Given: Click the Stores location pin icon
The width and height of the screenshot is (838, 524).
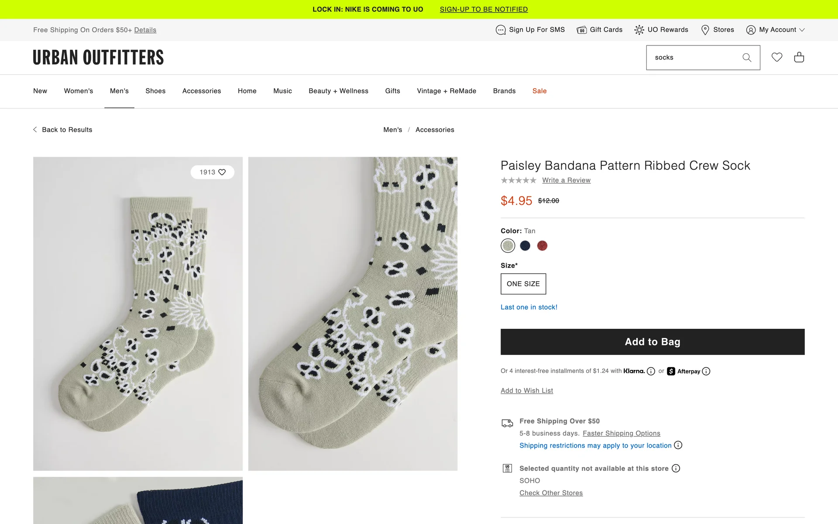Looking at the screenshot, I should click(705, 30).
